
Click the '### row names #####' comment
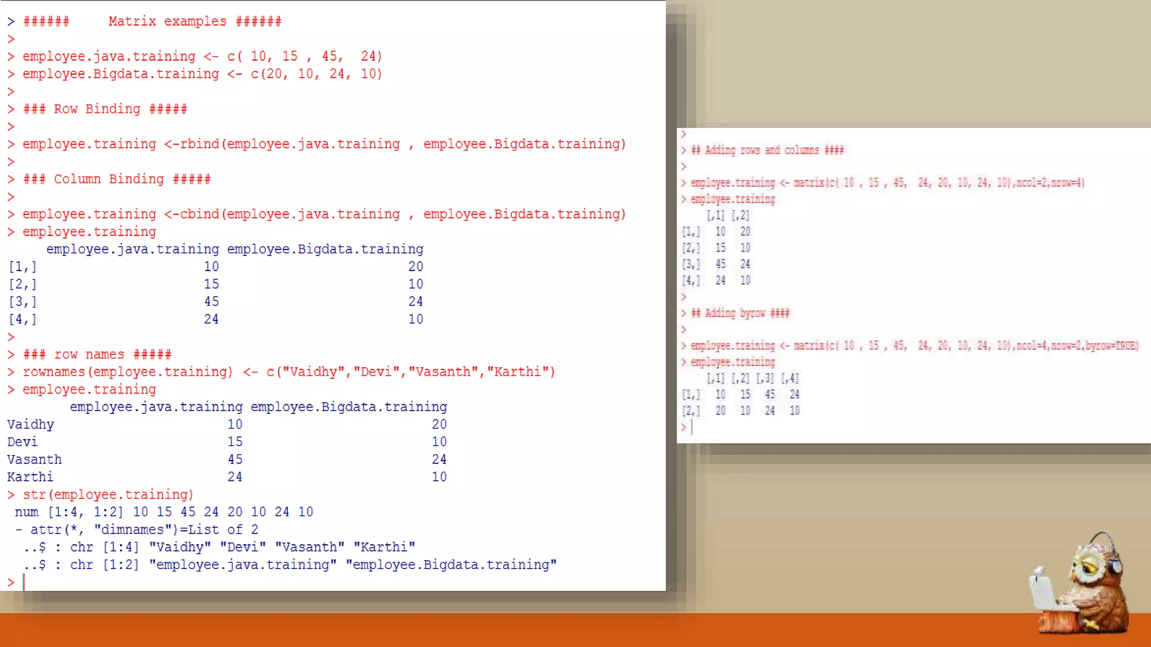(97, 354)
